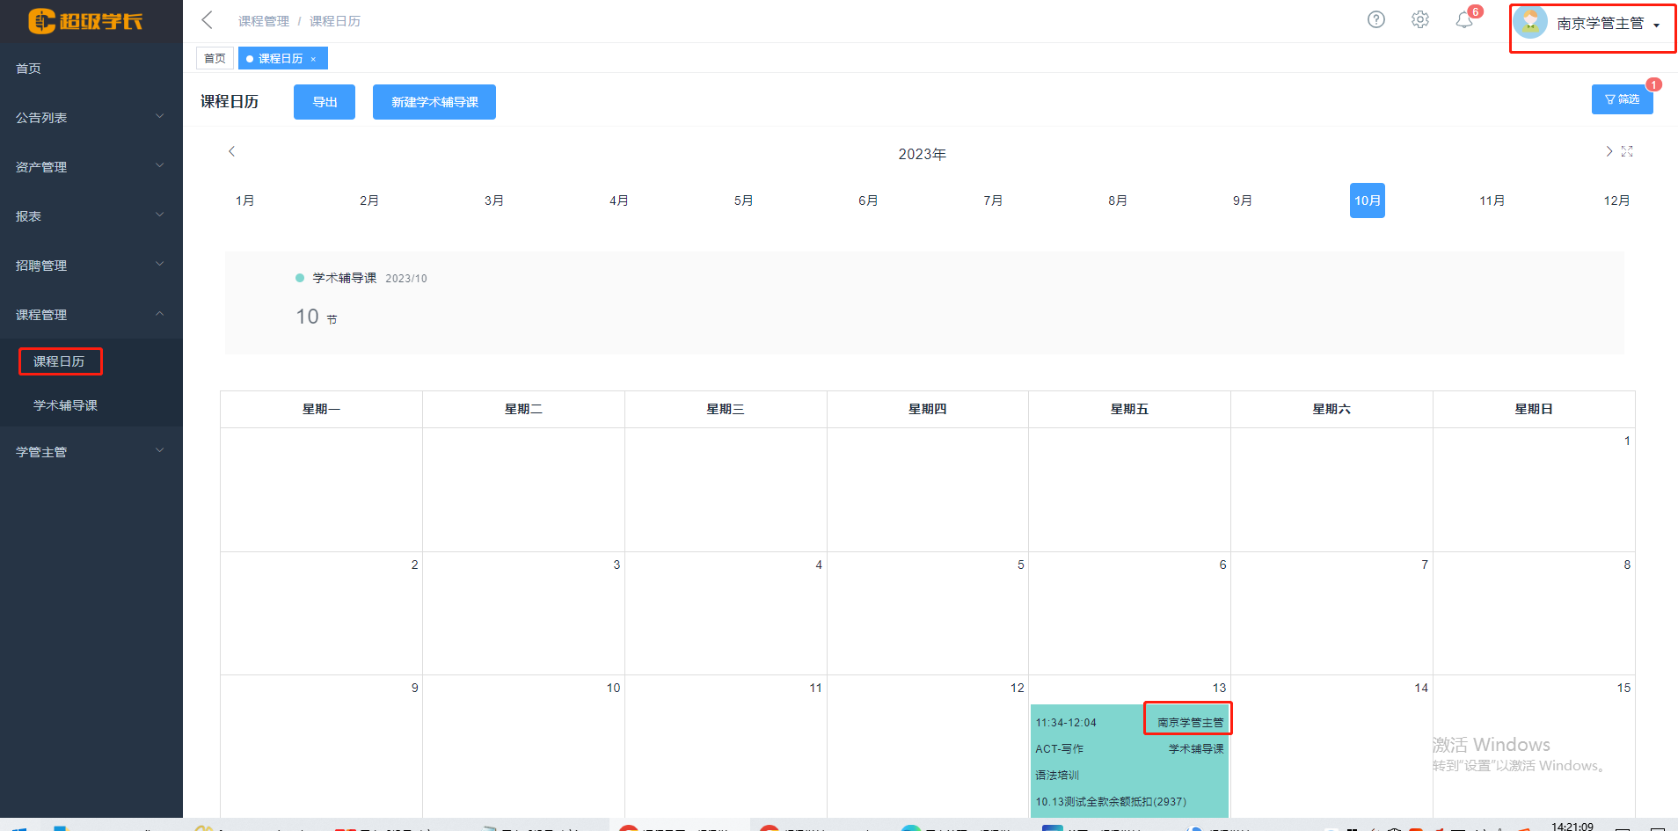
Task: Click the 超级学长 logo
Action: (x=85, y=21)
